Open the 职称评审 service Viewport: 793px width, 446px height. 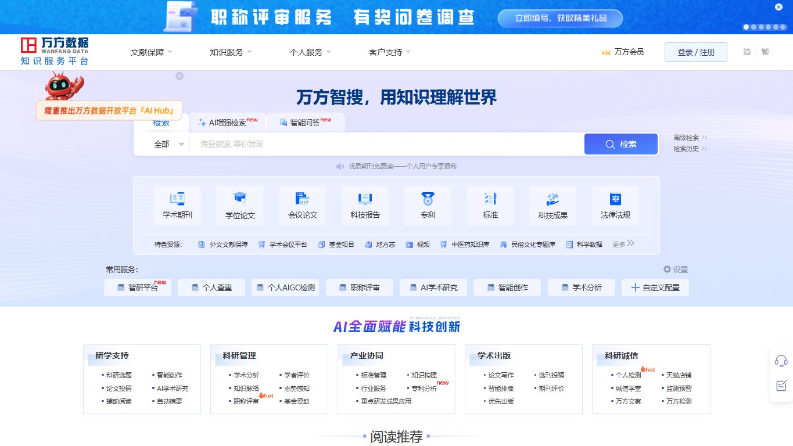pyautogui.click(x=360, y=287)
